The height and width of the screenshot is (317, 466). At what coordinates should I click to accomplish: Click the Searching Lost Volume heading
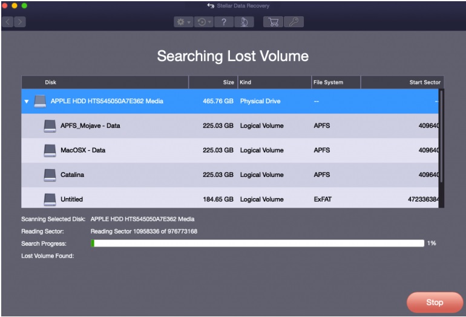(233, 56)
